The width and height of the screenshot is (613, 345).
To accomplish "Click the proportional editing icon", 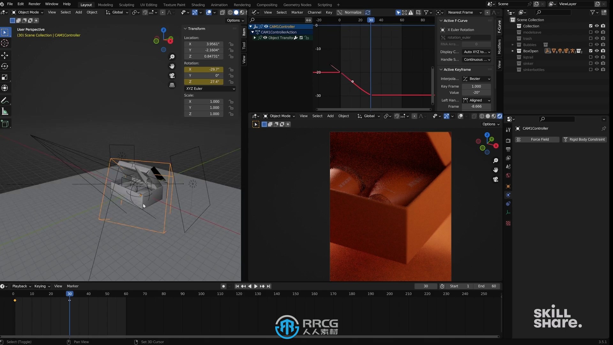I will pyautogui.click(x=162, y=12).
